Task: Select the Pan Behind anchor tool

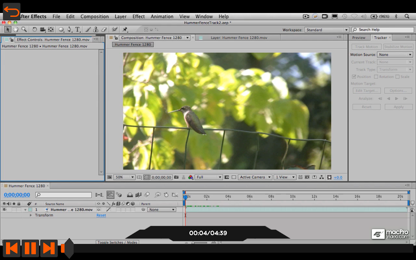Action: [x=51, y=30]
